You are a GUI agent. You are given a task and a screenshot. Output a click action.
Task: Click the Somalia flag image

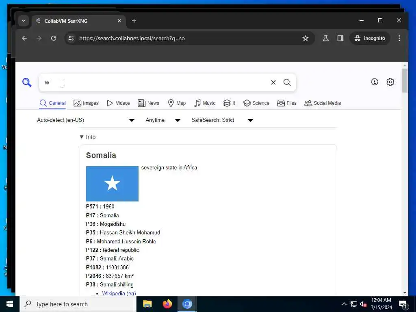[x=112, y=184]
